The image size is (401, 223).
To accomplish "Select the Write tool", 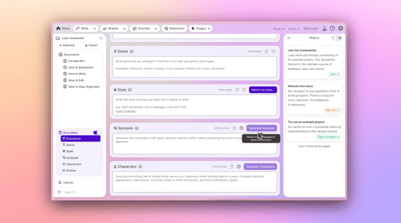I will tap(82, 29).
